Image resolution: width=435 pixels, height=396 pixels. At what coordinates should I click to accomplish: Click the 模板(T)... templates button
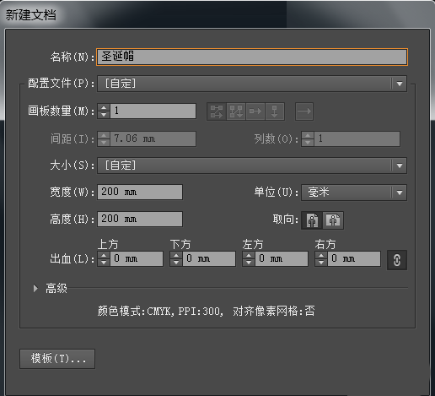tap(57, 359)
